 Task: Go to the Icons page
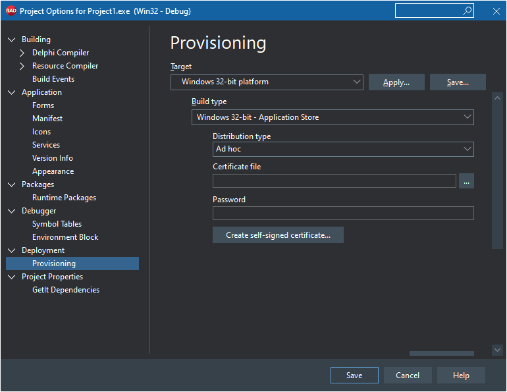[41, 132]
